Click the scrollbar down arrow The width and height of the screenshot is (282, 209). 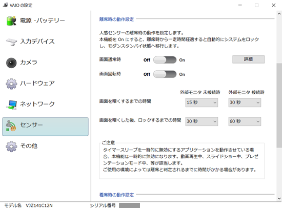tap(279, 198)
